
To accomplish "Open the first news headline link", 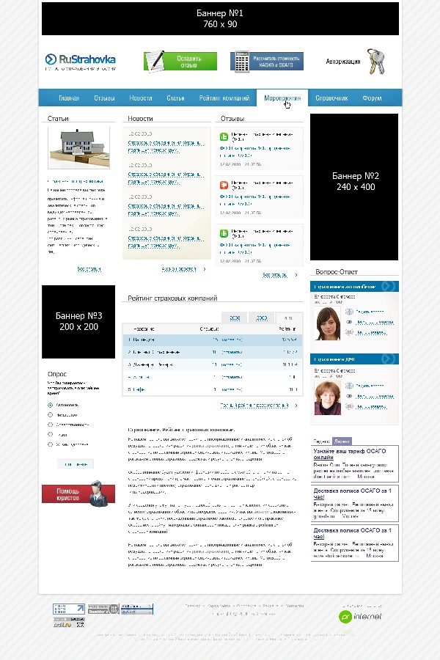I will click(166, 147).
